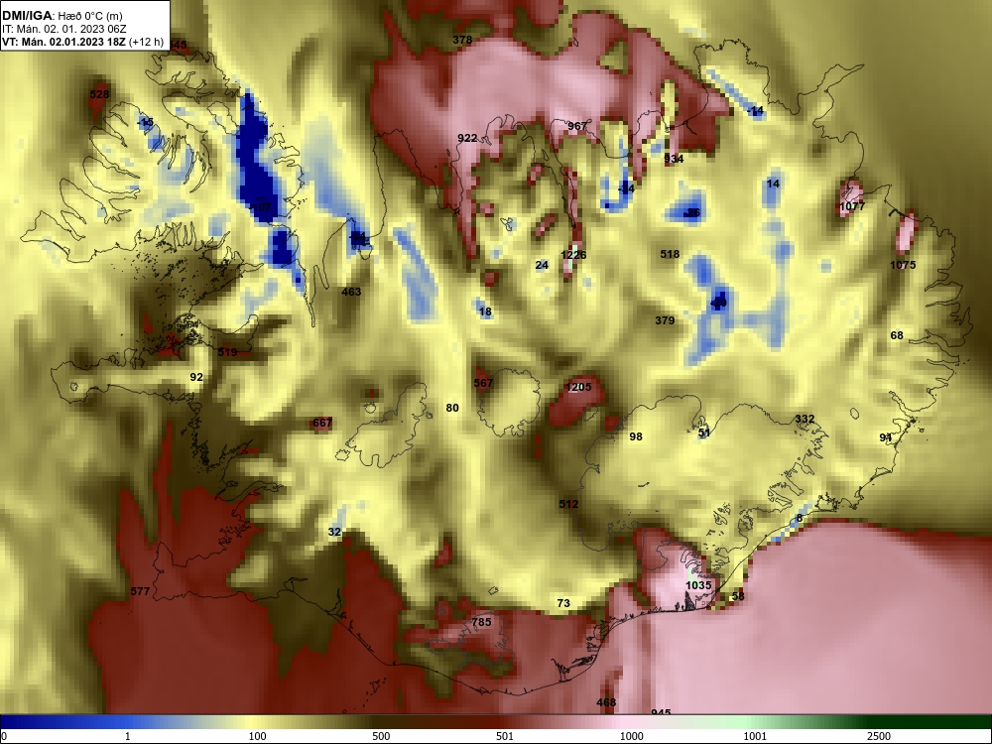Click the value 518 on the map
Screen dimensions: 992x744
click(670, 254)
